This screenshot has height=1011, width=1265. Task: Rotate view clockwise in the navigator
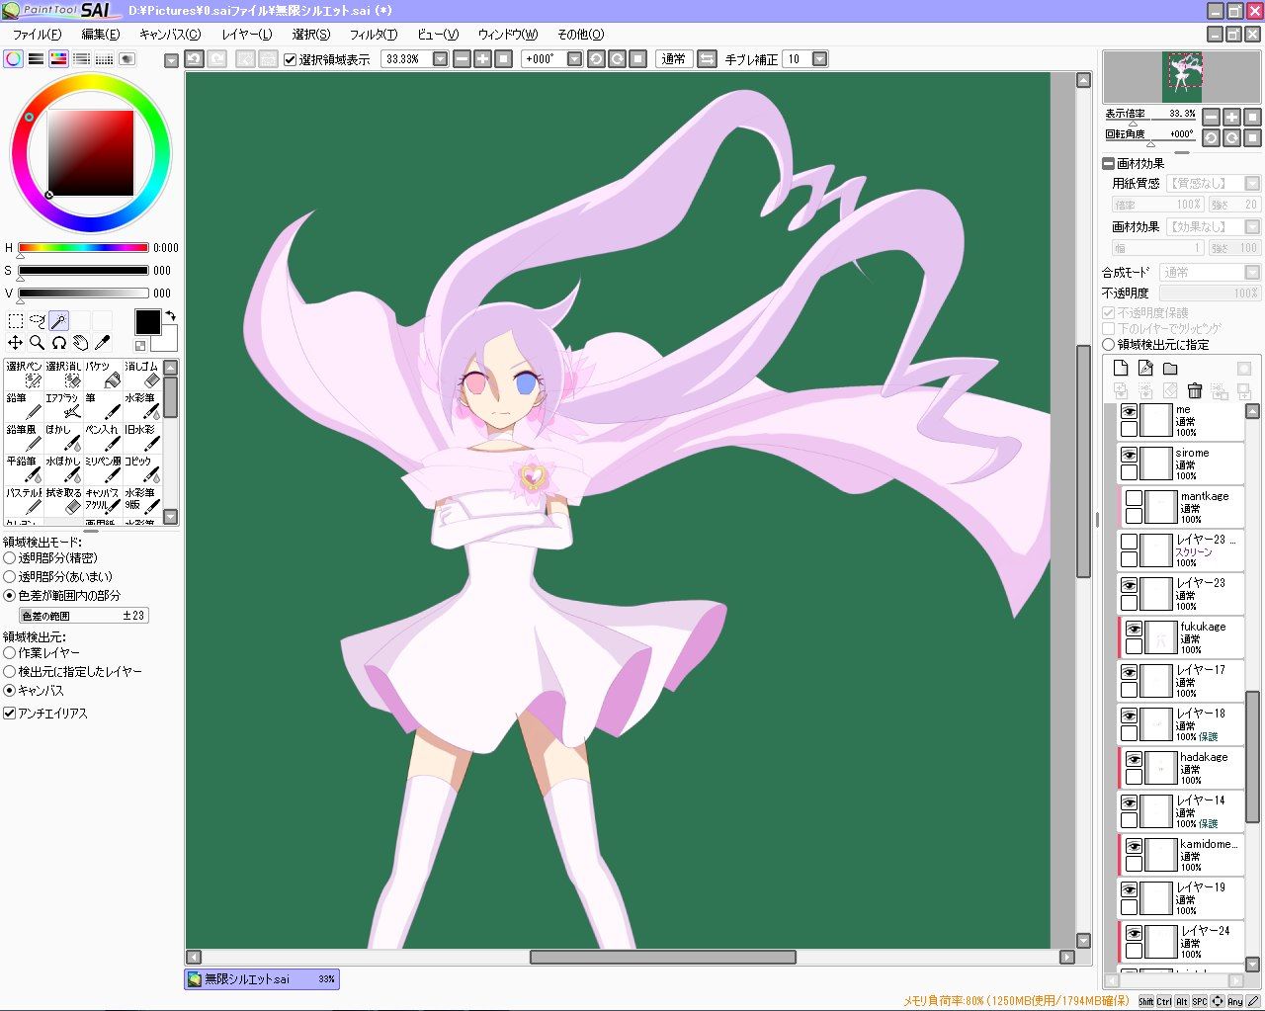click(x=1231, y=137)
